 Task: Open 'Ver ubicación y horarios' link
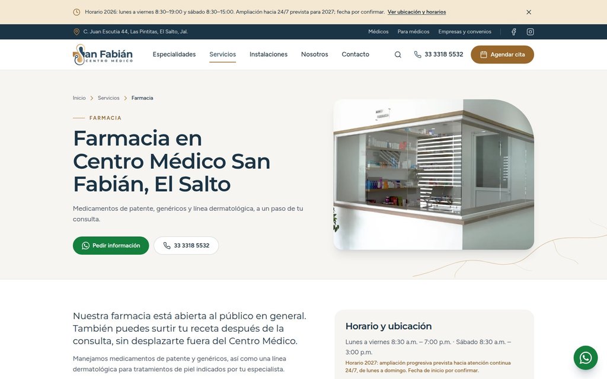[417, 12]
